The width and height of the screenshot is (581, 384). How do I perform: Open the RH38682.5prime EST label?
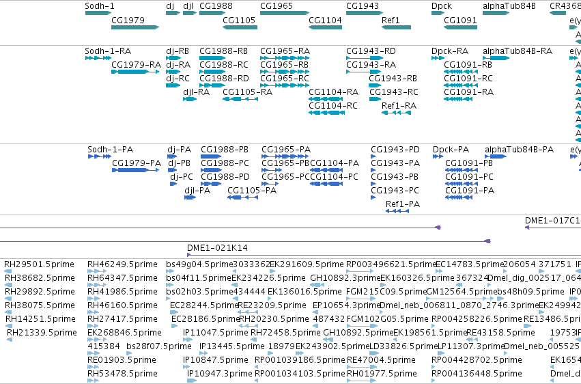(40, 278)
